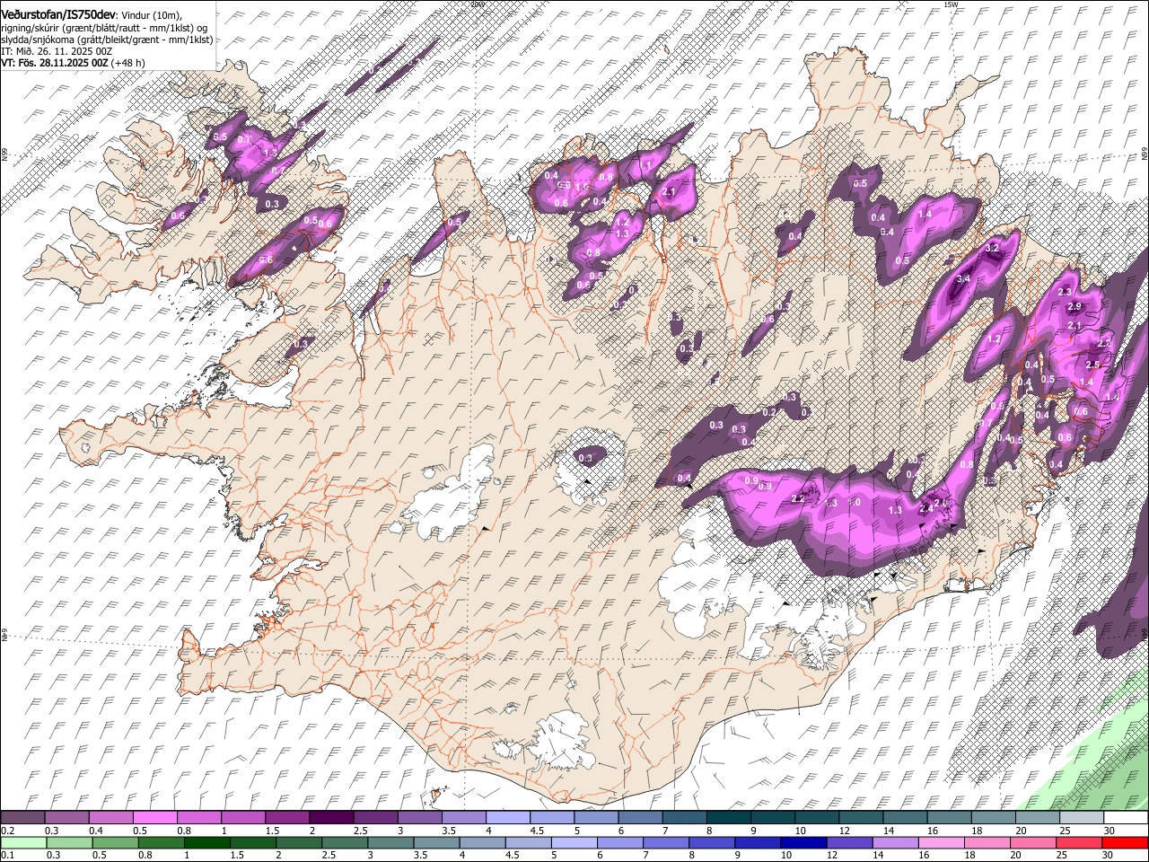This screenshot has width=1149, height=862.
Task: Choose the green scale swatch labeled 2
Action: point(299,842)
